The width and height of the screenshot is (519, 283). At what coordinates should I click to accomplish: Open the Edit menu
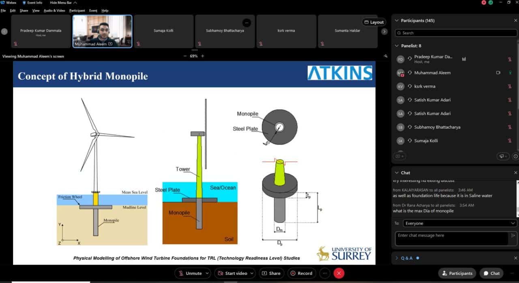[x=13, y=11]
